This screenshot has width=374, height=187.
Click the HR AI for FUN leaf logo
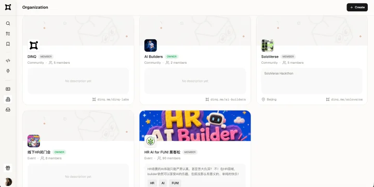coord(151,141)
